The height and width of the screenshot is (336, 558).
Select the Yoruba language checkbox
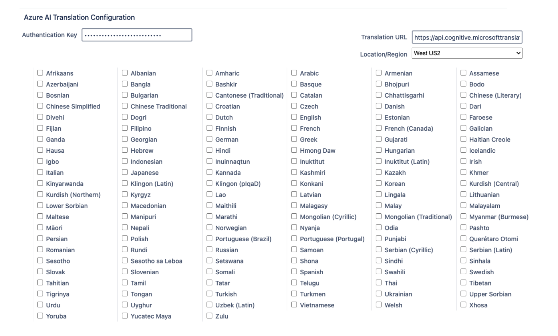(x=40, y=316)
